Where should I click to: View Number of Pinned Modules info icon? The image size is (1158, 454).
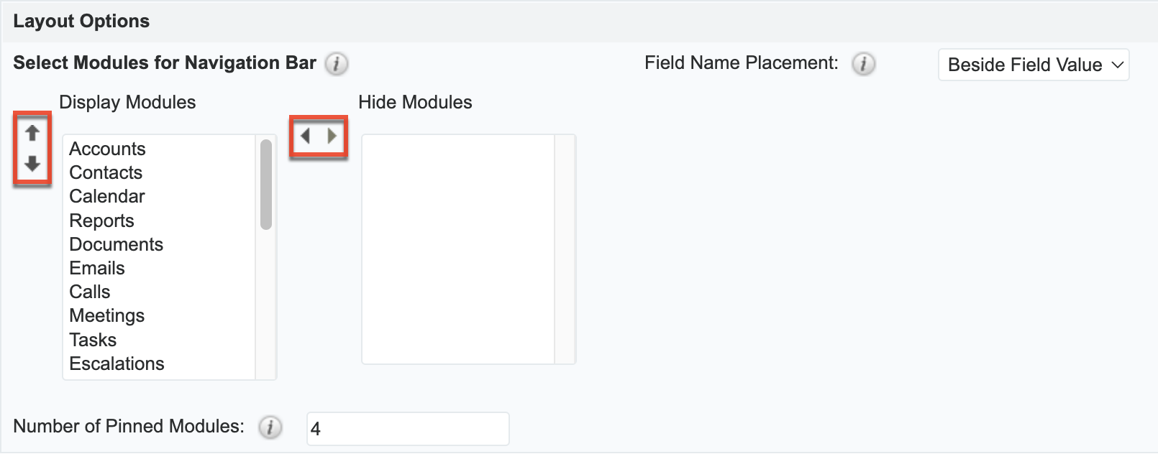pos(270,427)
